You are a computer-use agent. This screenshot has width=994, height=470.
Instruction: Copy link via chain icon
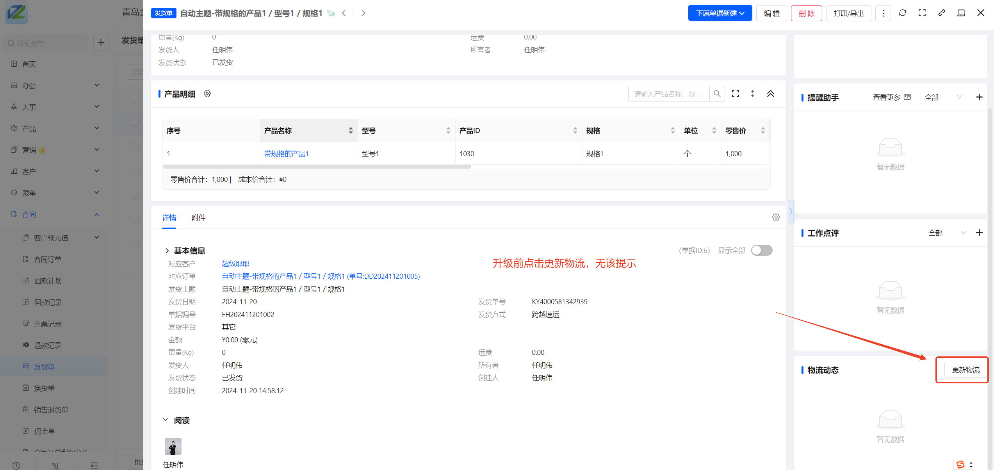[941, 13]
